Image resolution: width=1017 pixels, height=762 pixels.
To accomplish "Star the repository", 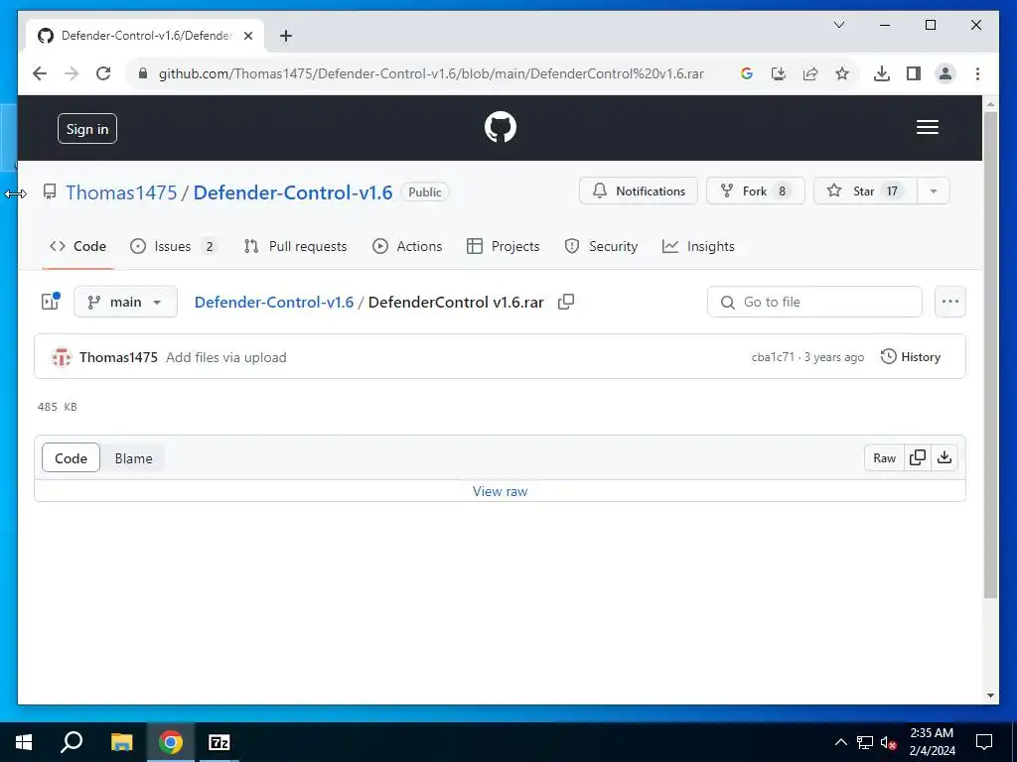I will coord(865,191).
